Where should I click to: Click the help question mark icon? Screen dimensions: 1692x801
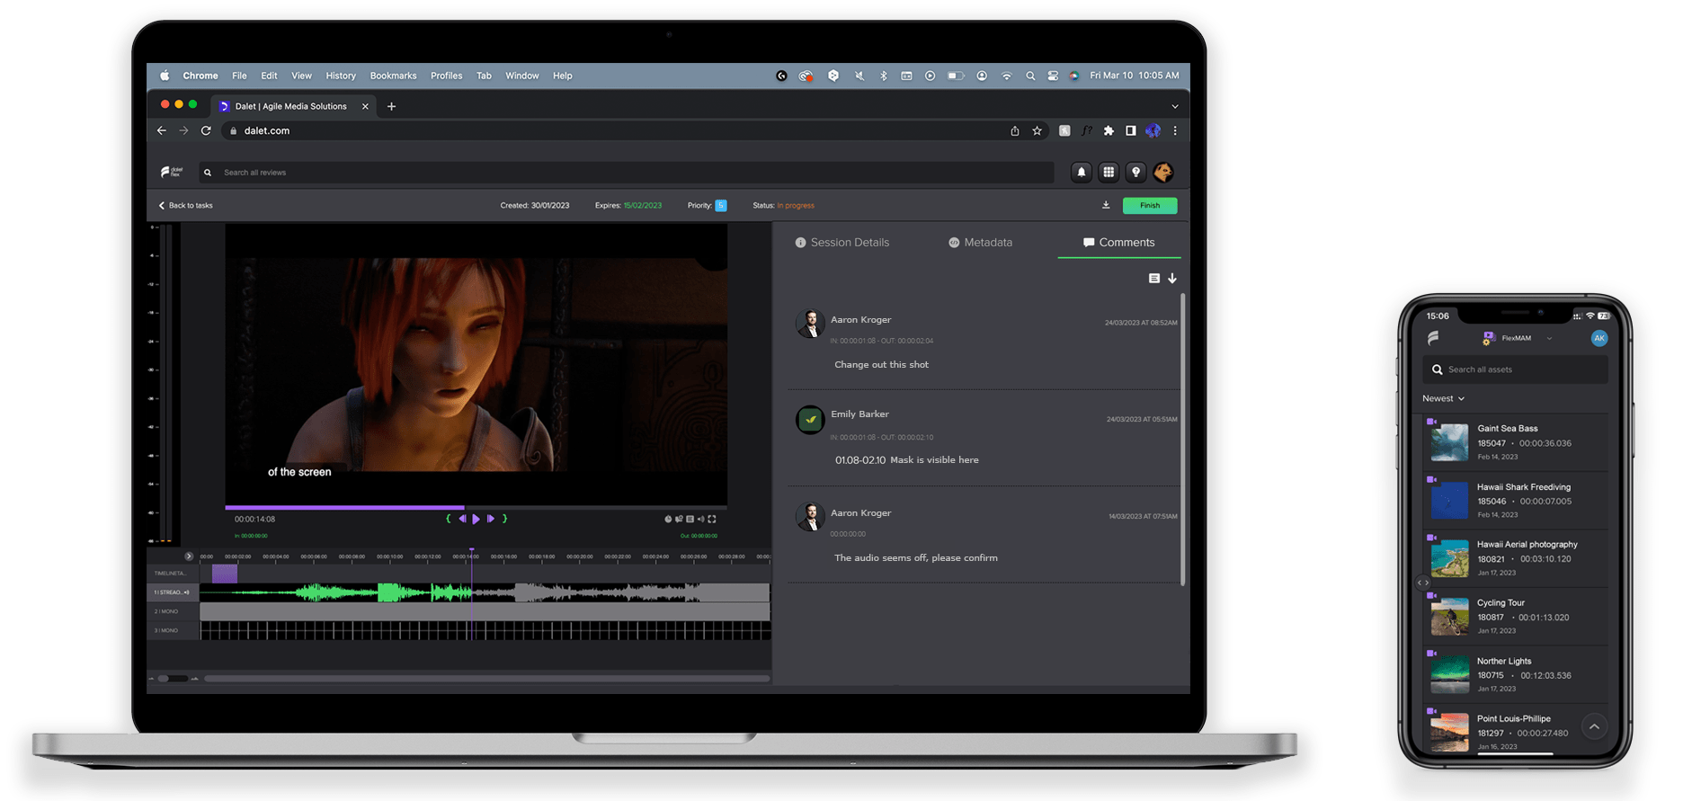point(1135,173)
